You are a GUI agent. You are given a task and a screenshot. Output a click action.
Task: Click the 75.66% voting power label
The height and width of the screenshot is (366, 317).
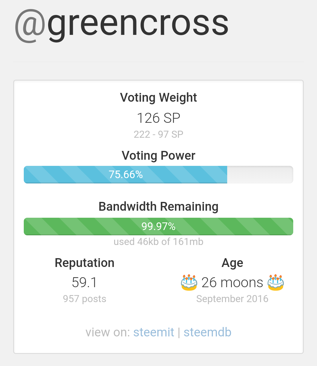[126, 175]
